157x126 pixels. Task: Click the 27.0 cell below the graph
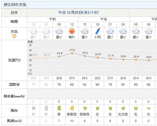72,78
